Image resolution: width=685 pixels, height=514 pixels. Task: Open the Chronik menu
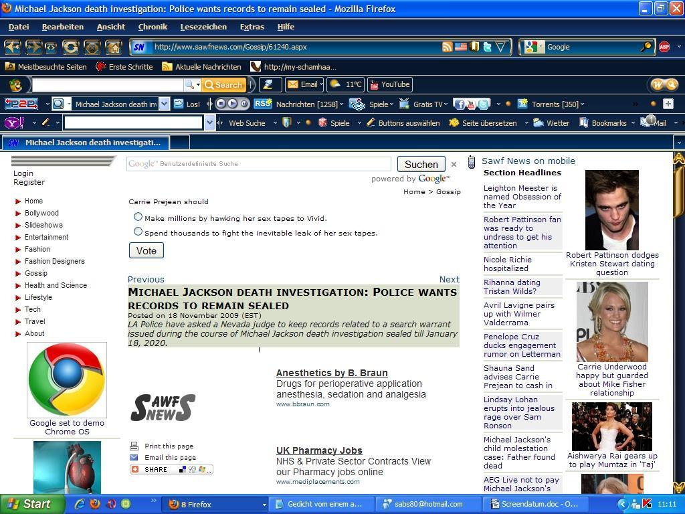(153, 27)
